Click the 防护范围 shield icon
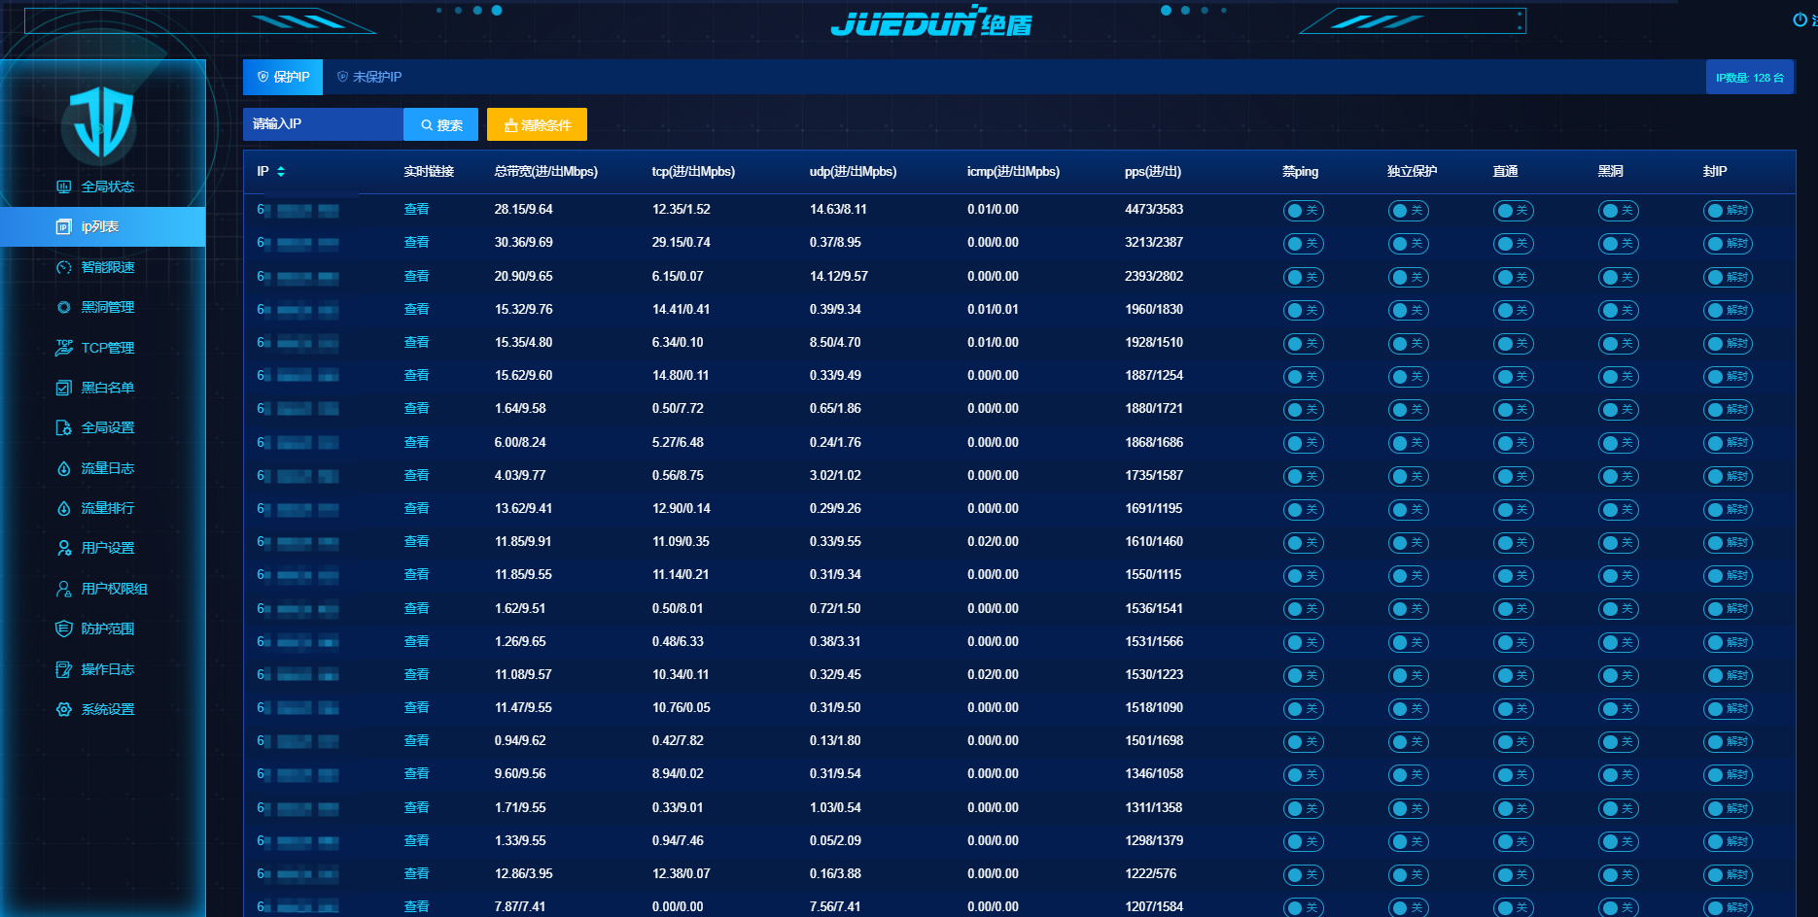This screenshot has height=917, width=1818. pos(64,628)
